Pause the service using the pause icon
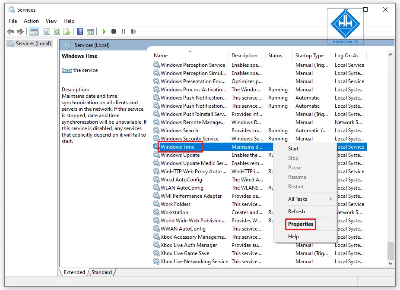The width and height of the screenshot is (400, 290). [x=124, y=31]
